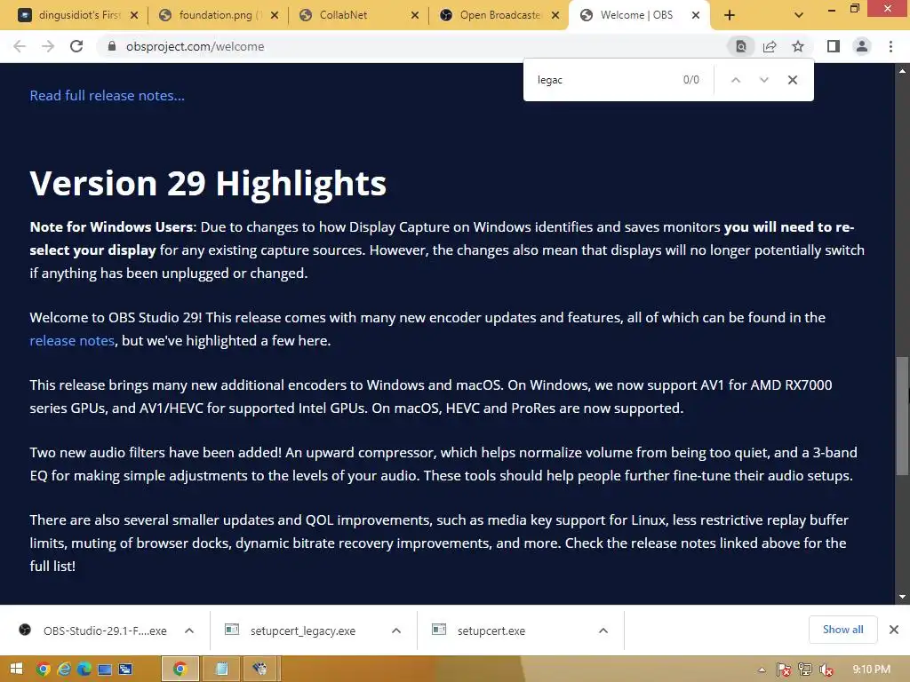Launch Internet Explorer from taskbar
The height and width of the screenshot is (682, 910).
tap(64, 670)
